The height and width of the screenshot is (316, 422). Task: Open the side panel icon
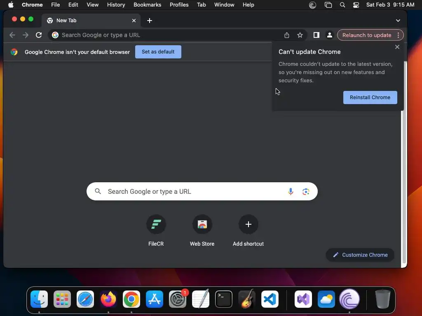(316, 35)
